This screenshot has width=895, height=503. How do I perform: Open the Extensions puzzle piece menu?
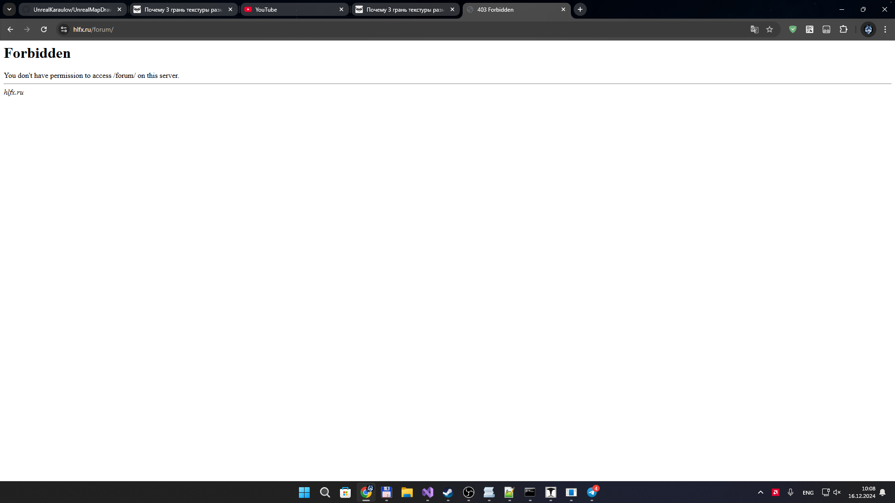[843, 29]
